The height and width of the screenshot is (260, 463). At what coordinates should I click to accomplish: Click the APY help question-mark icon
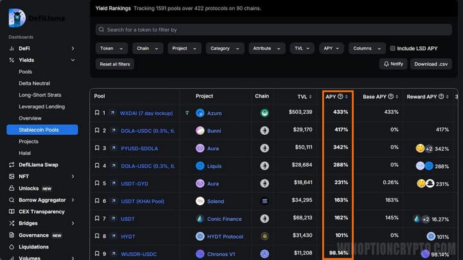pos(340,96)
